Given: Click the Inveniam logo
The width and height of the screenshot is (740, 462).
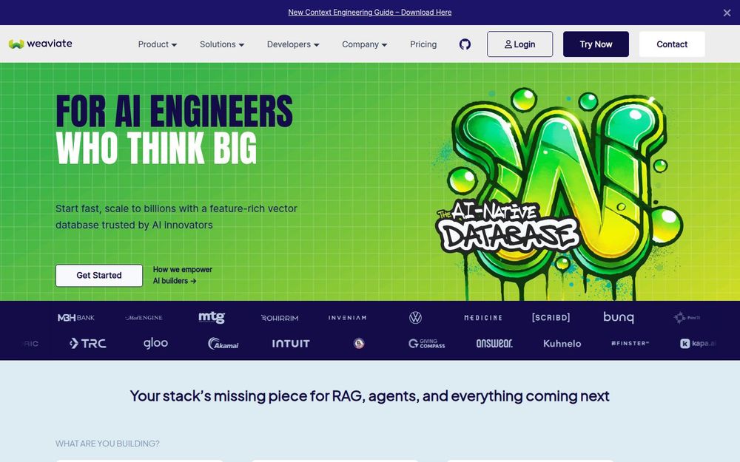Looking at the screenshot, I should 347,318.
